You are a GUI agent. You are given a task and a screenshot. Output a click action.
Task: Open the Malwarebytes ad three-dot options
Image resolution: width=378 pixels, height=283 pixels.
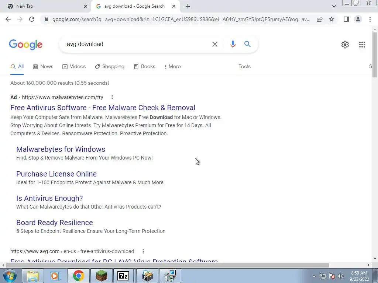(x=112, y=97)
